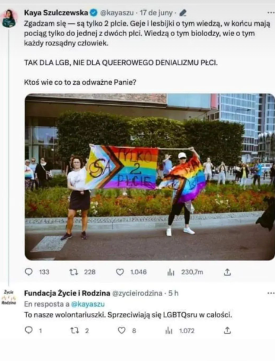Share Kaya Szulczewska's tweet
Screen dimensions: 275x361
click(227, 272)
